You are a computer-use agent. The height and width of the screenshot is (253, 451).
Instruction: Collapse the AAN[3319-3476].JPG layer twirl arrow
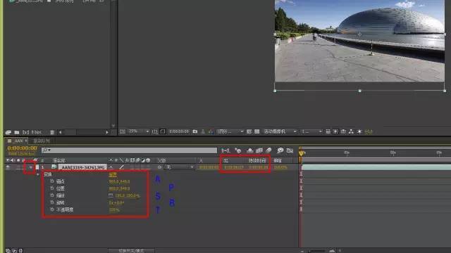coord(31,167)
